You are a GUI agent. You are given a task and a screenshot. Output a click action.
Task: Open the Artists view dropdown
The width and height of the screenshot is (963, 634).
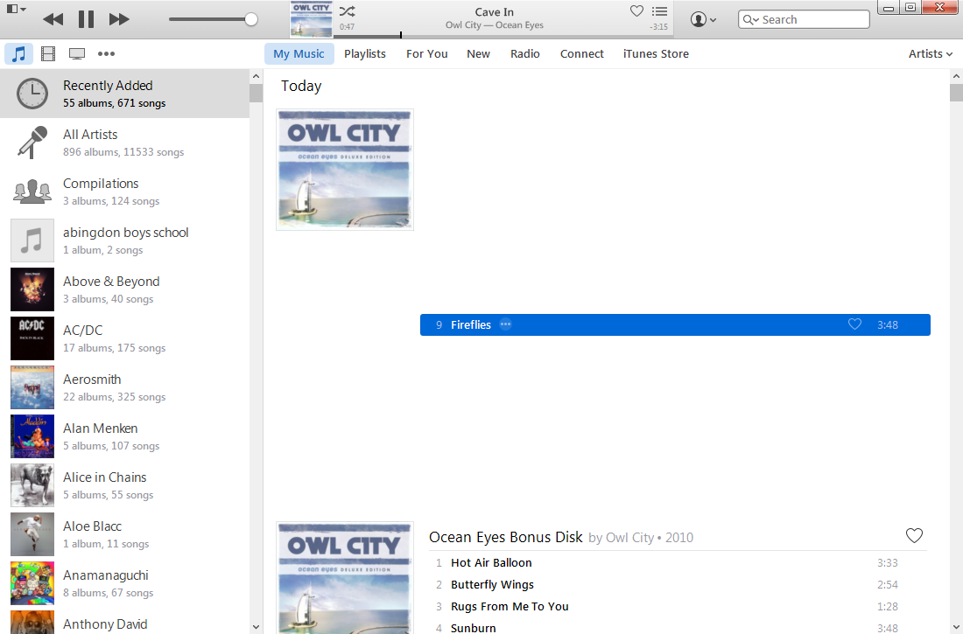tap(931, 54)
